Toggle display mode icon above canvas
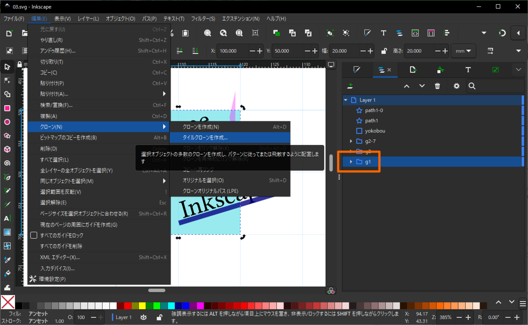Viewport: 528px width, 325px height. tap(331, 65)
